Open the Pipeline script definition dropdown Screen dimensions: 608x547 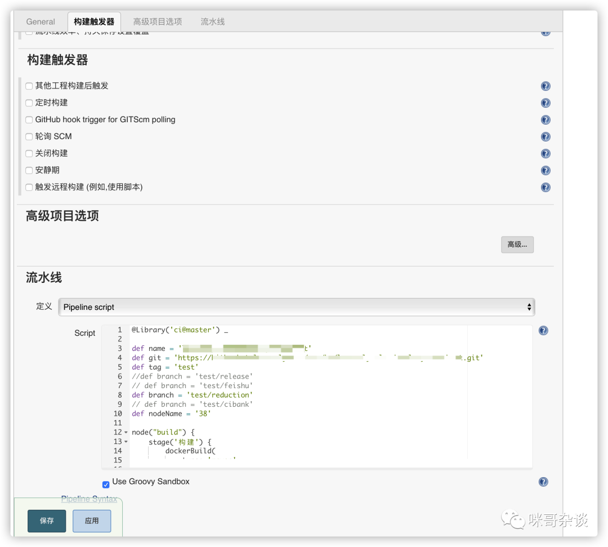[x=297, y=307]
